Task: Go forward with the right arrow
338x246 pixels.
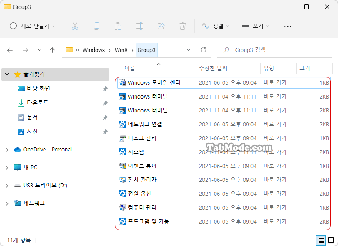Action: point(26,50)
